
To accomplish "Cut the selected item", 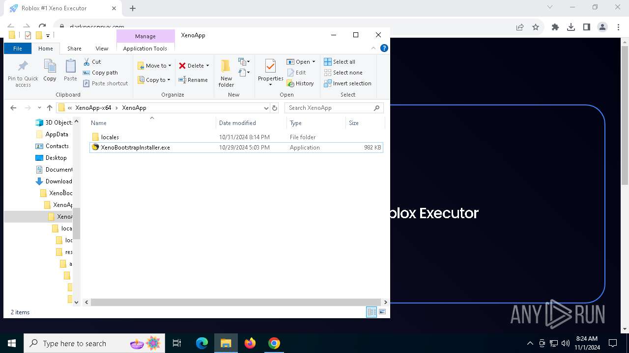I will [x=92, y=62].
